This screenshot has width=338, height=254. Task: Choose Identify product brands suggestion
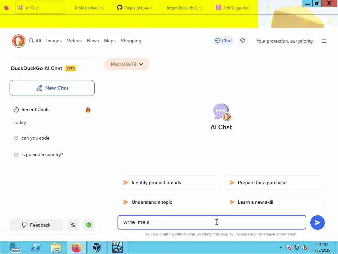pos(168,183)
